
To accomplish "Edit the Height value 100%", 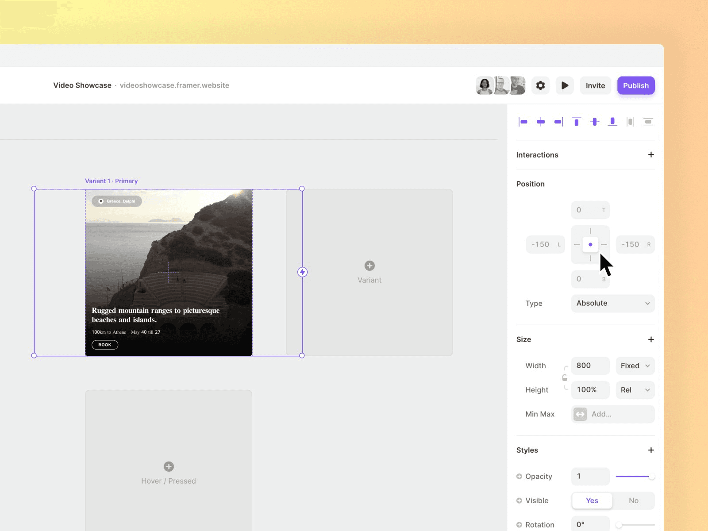I will 590,390.
